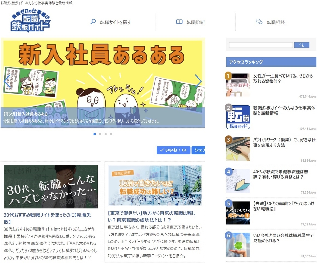
Task: Click the シェア share button
Action: pyautogui.click(x=198, y=150)
